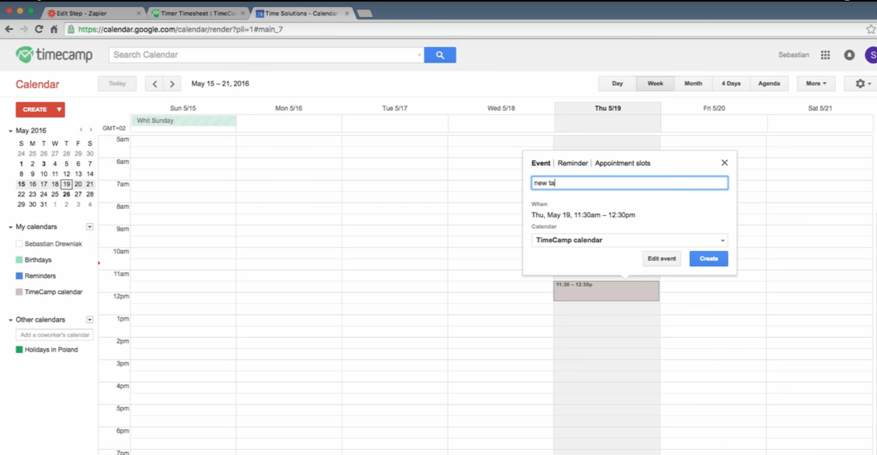Click the Sat 5/21 column header

[x=820, y=108]
